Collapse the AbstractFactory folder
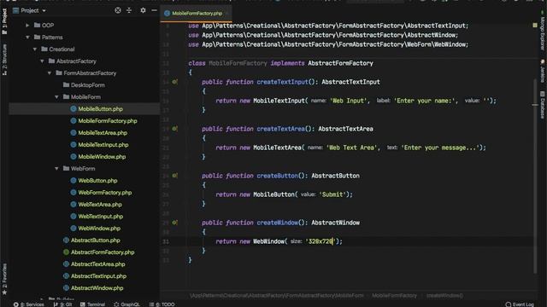This screenshot has width=547, height=307. pos(42,61)
